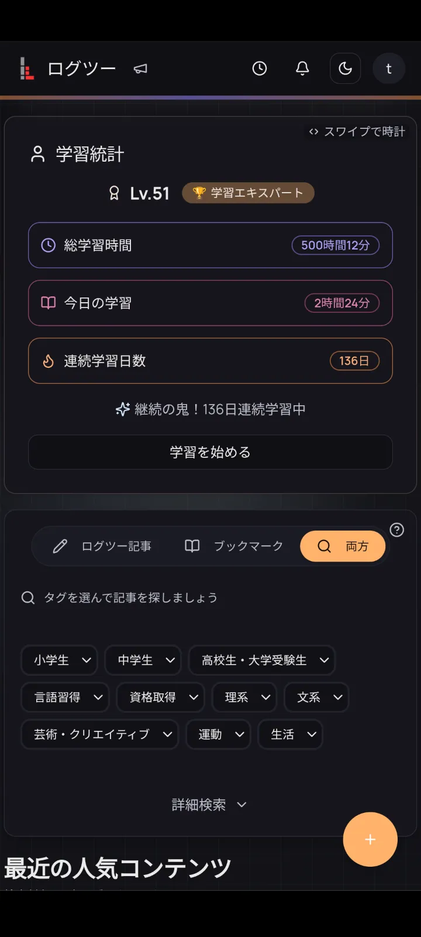Viewport: 421px width, 937px height.
Task: Tap the orange plus floating button
Action: pos(370,839)
